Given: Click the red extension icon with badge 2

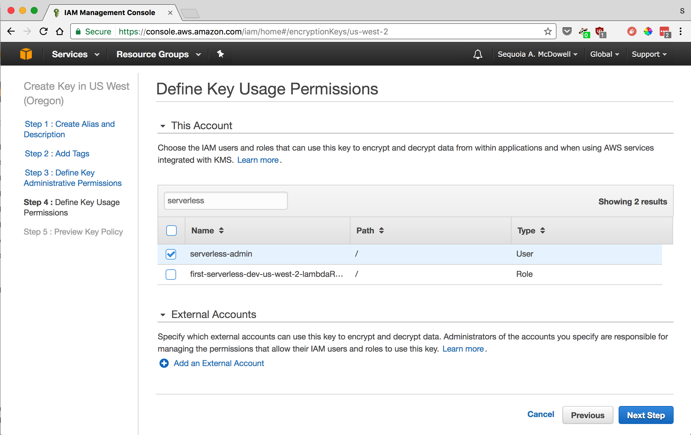Looking at the screenshot, I should click(x=665, y=32).
